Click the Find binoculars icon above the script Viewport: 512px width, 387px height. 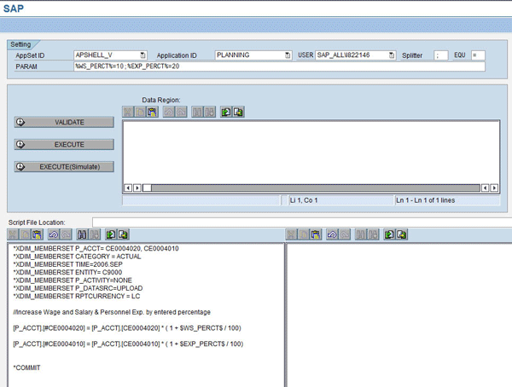point(82,234)
